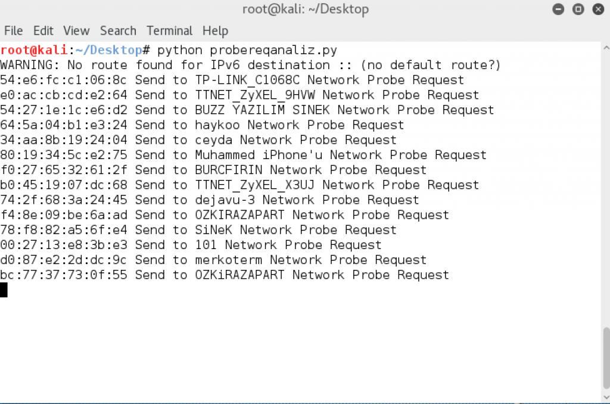Close the root@kali terminal window

596,10
